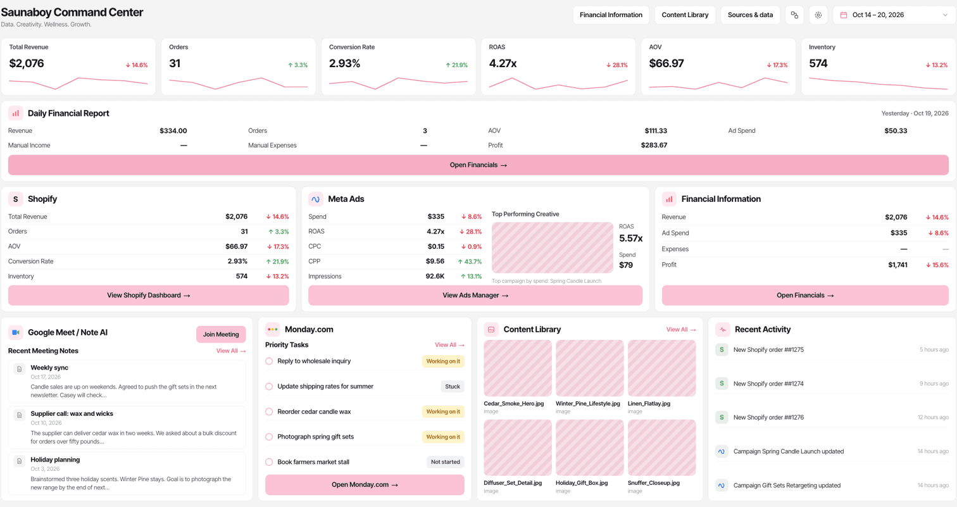Complete the 'Photograph spring gift sets' task
Screen dimensions: 957x507
[269, 437]
